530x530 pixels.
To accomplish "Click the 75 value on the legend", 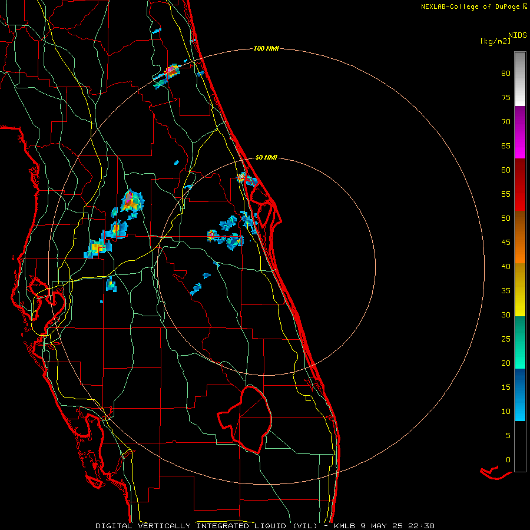I will (x=506, y=98).
